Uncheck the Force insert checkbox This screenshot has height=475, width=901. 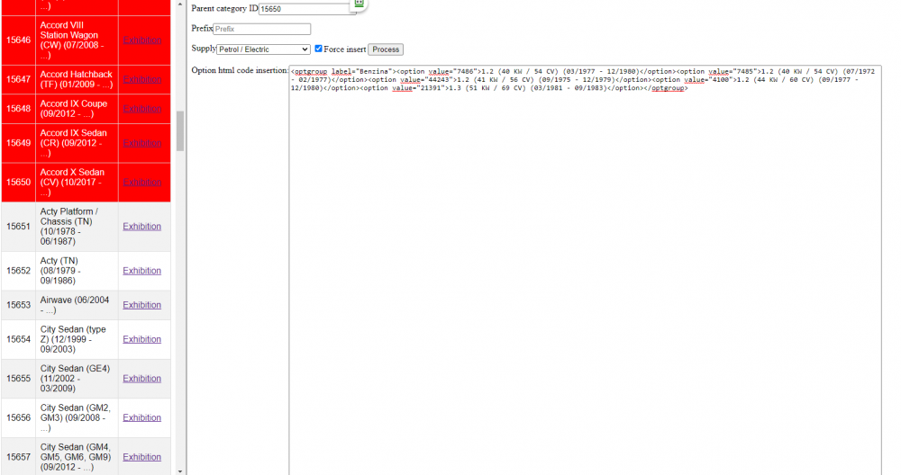[x=318, y=49]
